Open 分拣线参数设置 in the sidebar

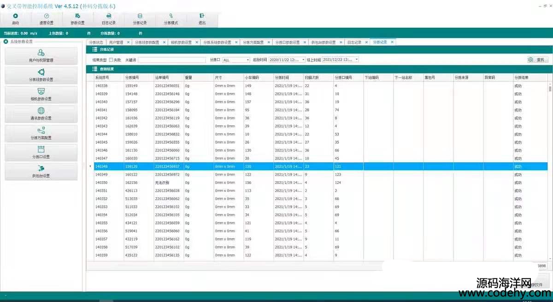click(41, 75)
